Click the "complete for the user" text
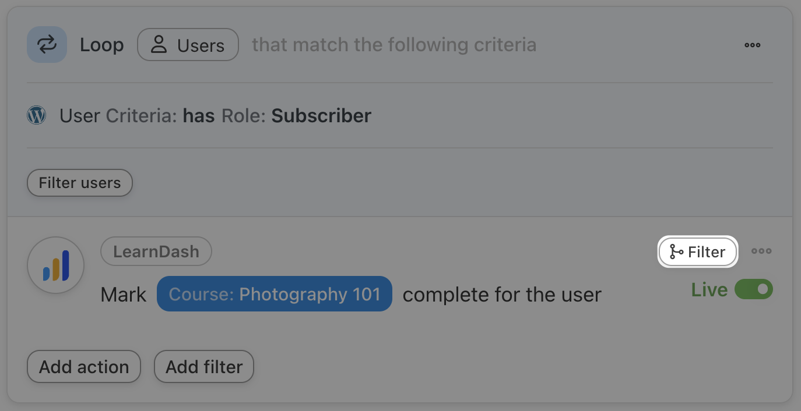The image size is (801, 411). [x=501, y=295]
